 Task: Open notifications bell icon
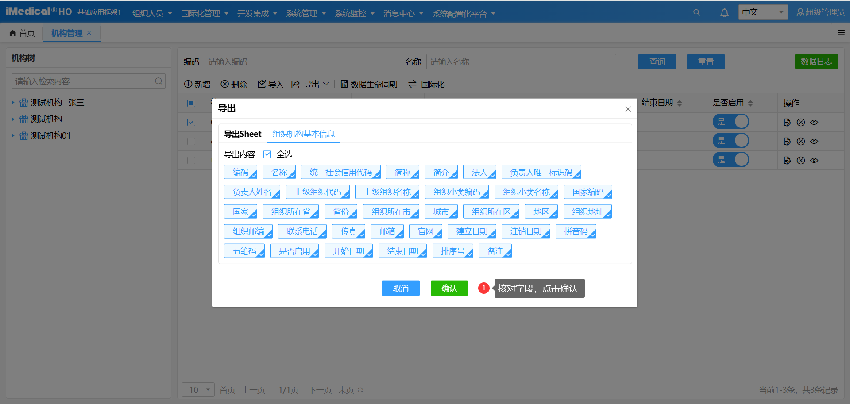coord(724,13)
